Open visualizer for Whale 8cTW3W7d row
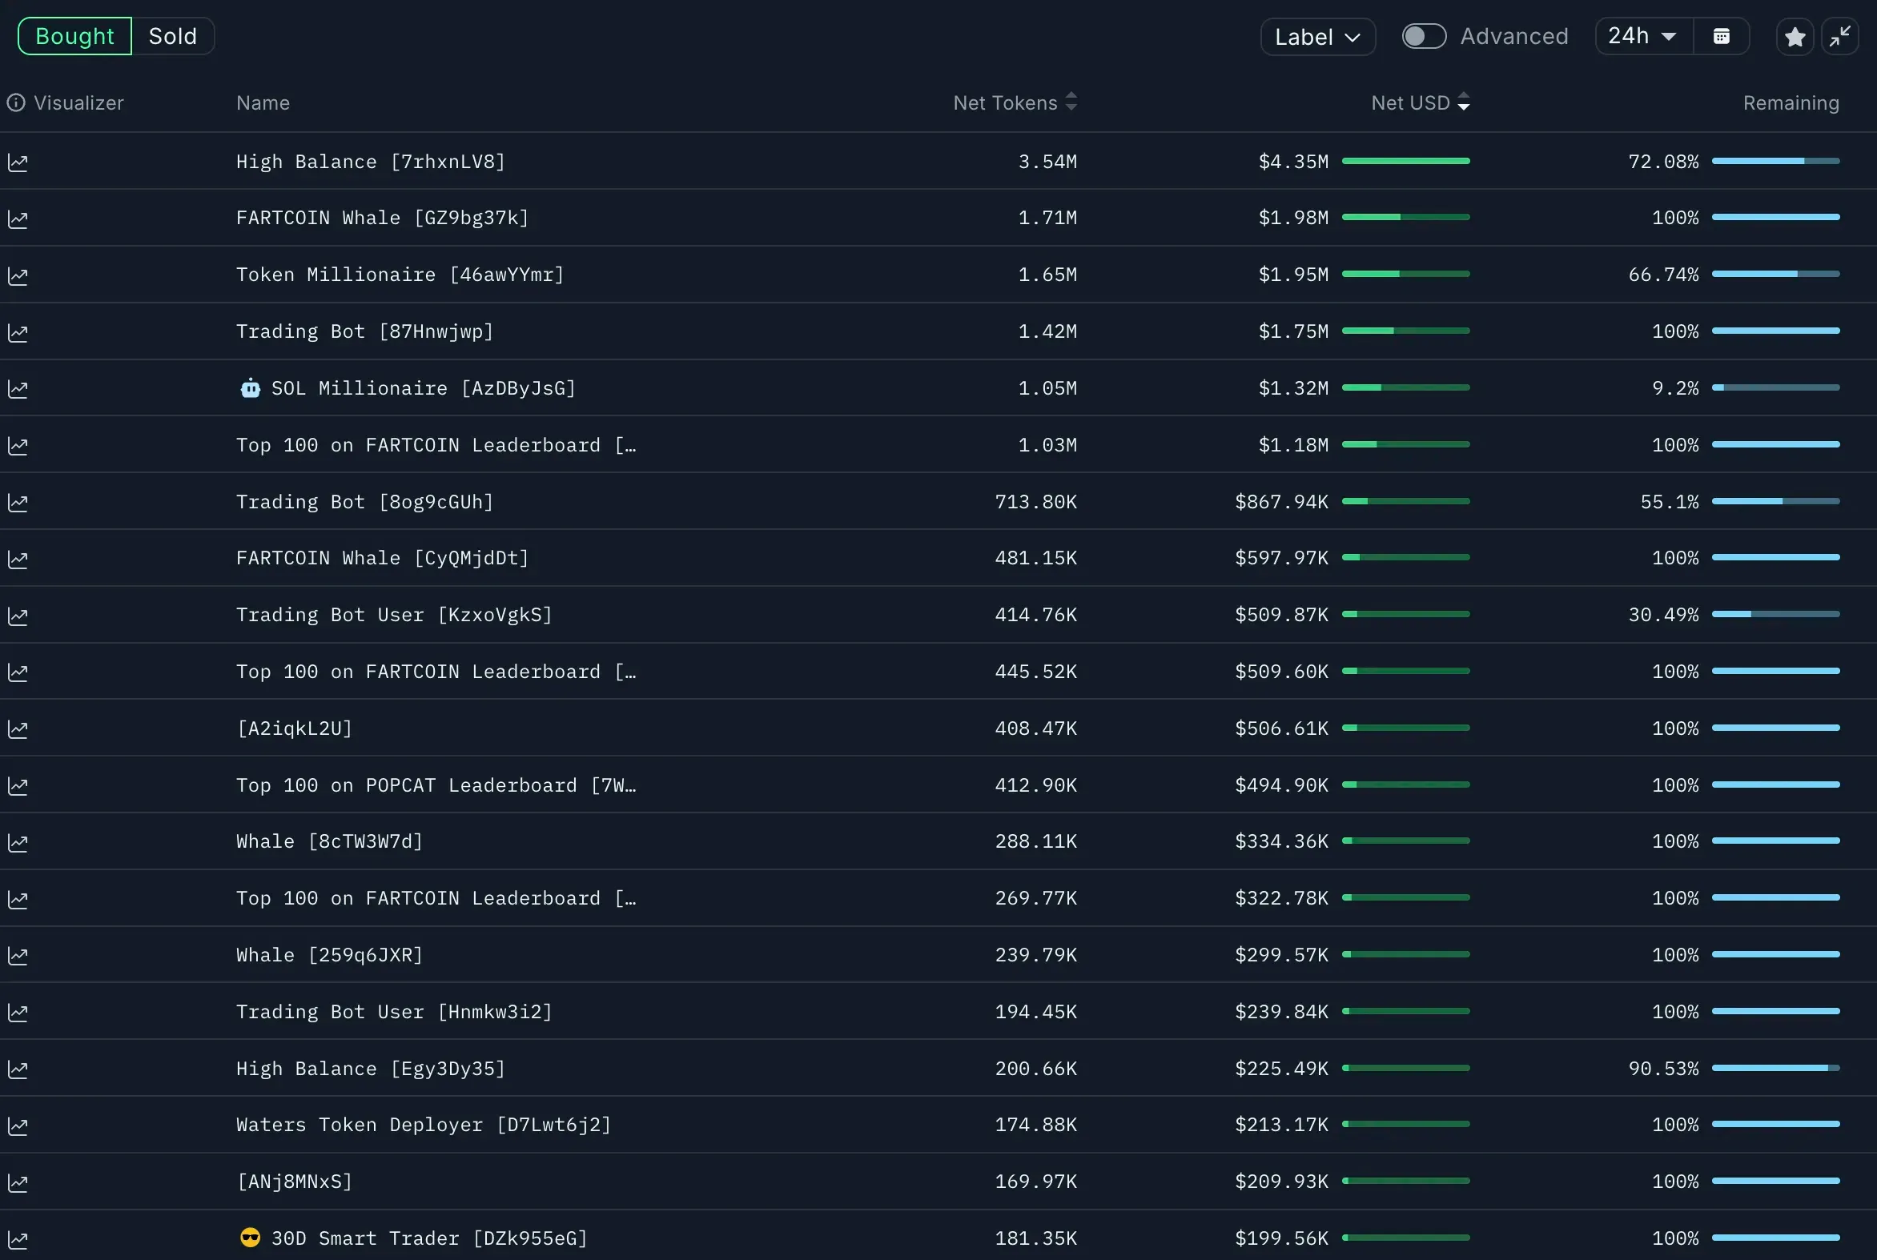1877x1260 pixels. pos(18,842)
